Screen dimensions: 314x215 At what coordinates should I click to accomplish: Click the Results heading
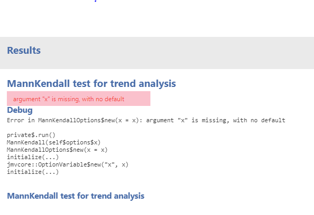[24, 51]
